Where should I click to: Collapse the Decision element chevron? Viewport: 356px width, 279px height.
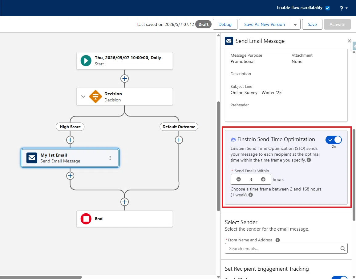coord(83,96)
